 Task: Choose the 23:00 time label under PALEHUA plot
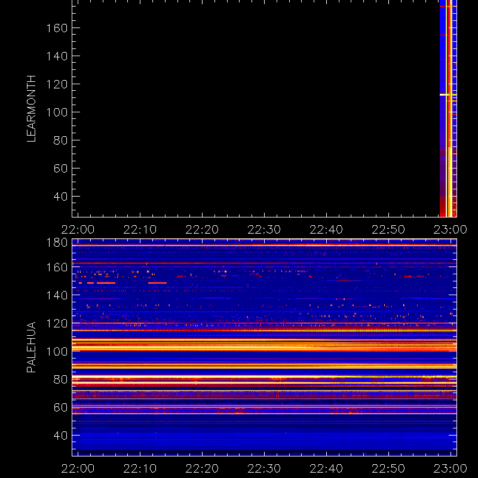coord(451,468)
